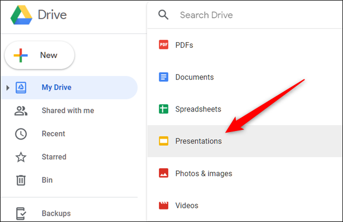This screenshot has height=222, width=343.
Task: Click the yellow Presentations file type icon
Action: (x=164, y=141)
